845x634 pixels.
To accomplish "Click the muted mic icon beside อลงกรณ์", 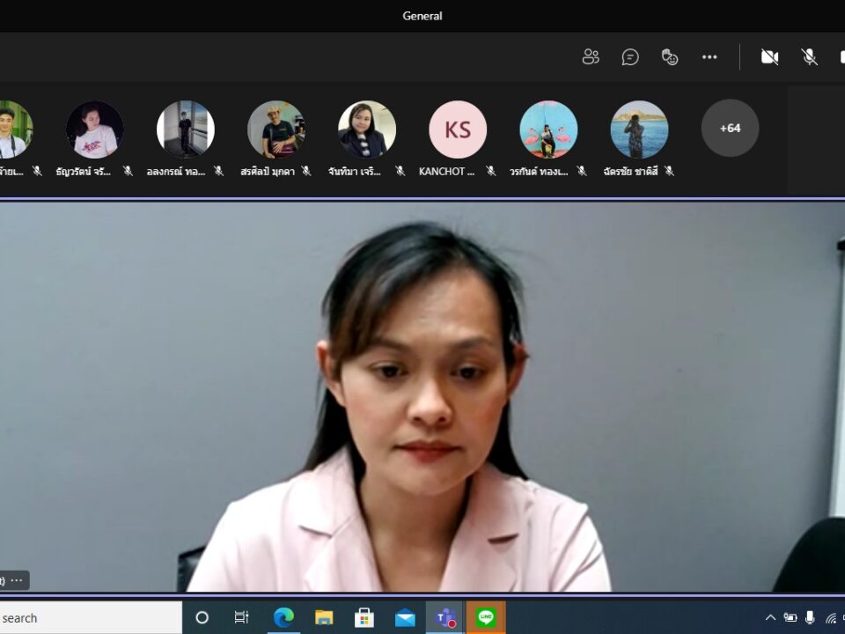I will pyautogui.click(x=218, y=171).
